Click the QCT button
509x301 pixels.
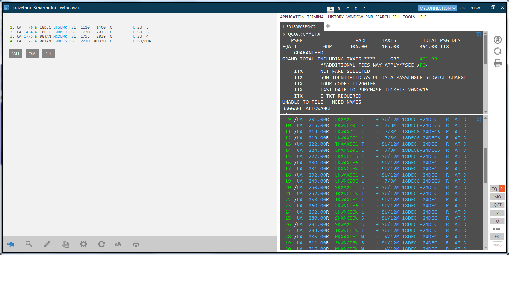498,205
